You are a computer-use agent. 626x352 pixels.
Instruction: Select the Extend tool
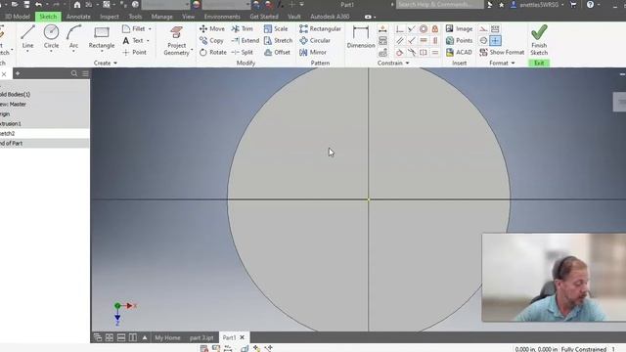pyautogui.click(x=246, y=41)
